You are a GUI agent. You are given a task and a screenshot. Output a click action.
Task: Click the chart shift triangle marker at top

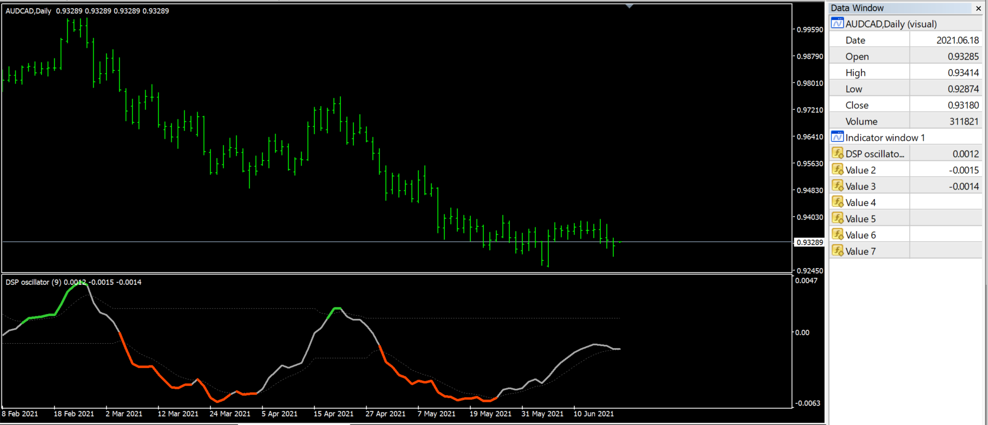click(629, 6)
